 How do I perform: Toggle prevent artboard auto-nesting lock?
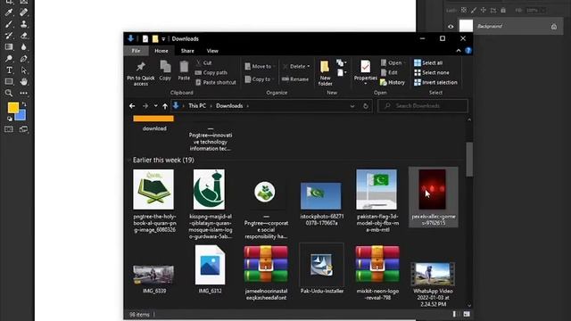pyautogui.click(x=493, y=11)
